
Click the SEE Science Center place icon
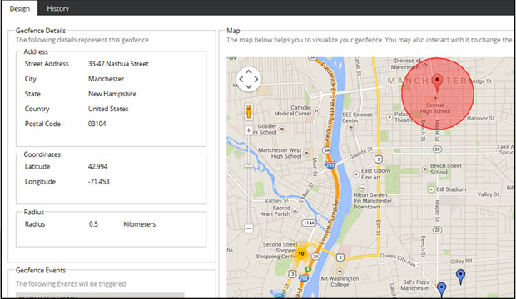click(x=351, y=128)
